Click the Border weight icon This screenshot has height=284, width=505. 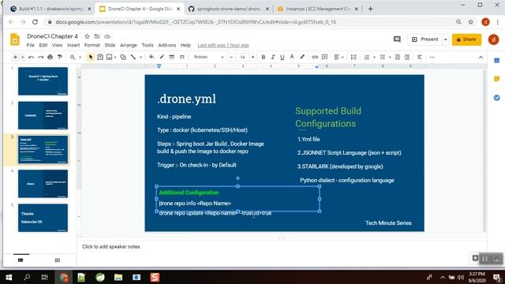pyautogui.click(x=172, y=58)
